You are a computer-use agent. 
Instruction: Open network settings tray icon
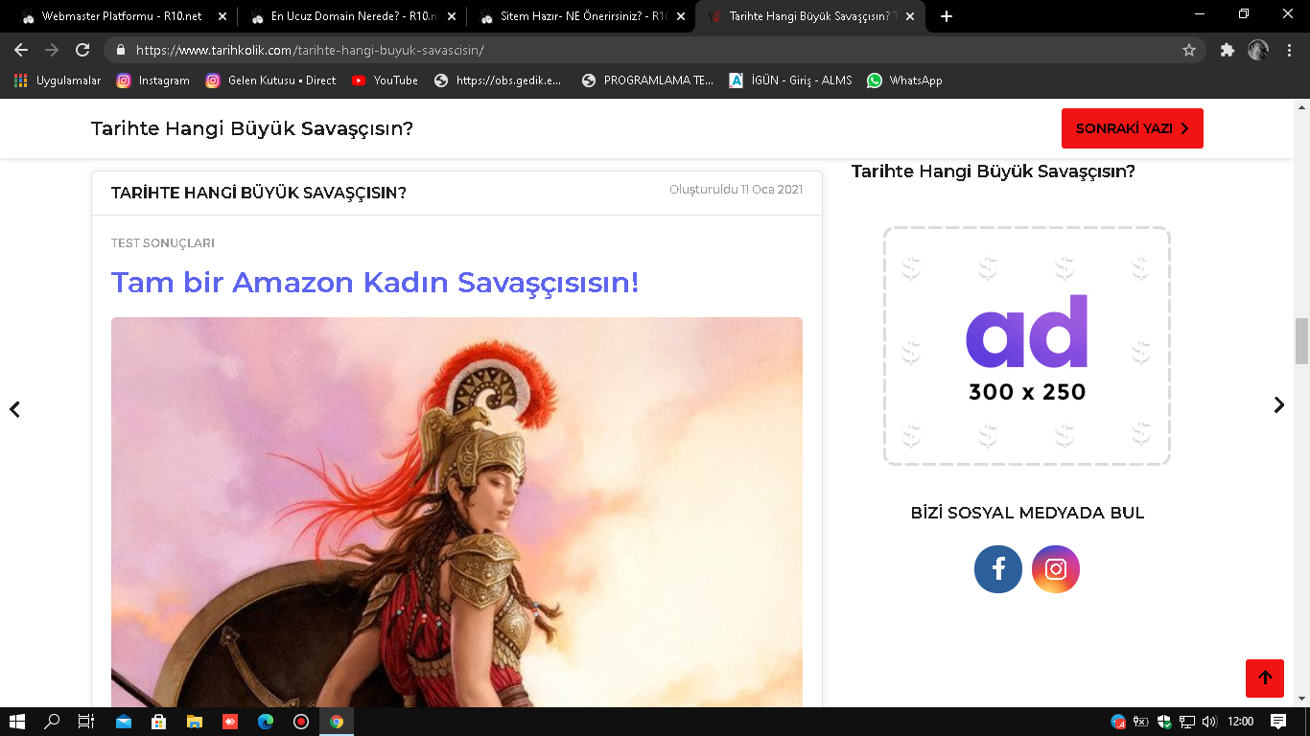[x=1187, y=722]
